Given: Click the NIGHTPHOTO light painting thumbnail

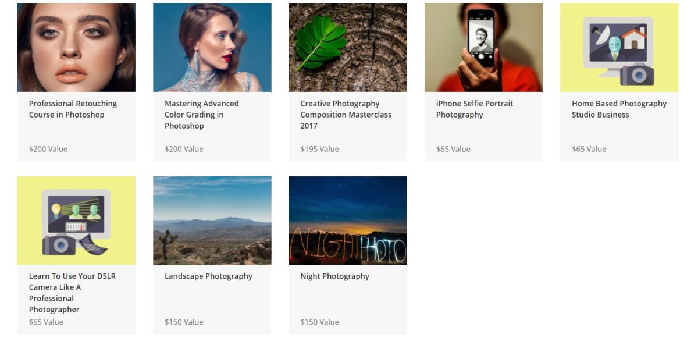Looking at the screenshot, I should tap(347, 219).
